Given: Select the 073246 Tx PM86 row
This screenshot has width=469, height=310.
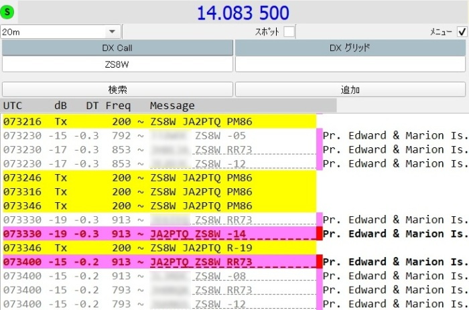Looking at the screenshot, I should coord(159,177).
